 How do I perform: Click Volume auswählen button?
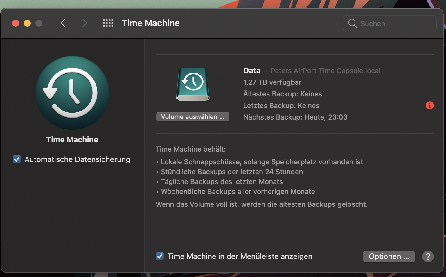click(193, 117)
